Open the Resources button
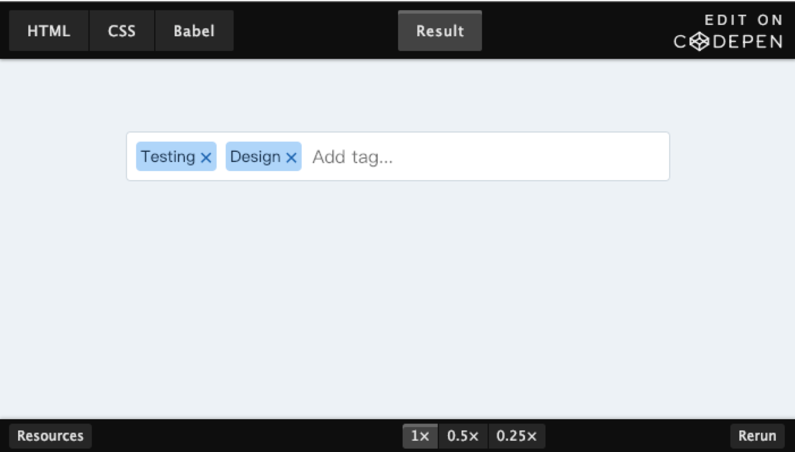Image resolution: width=795 pixels, height=452 pixels. (x=50, y=436)
